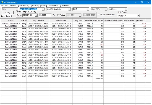The height and width of the screenshot is (105, 152).
Task: Sort by Open Loss (P) column header
Action: pyautogui.click(x=140, y=20)
